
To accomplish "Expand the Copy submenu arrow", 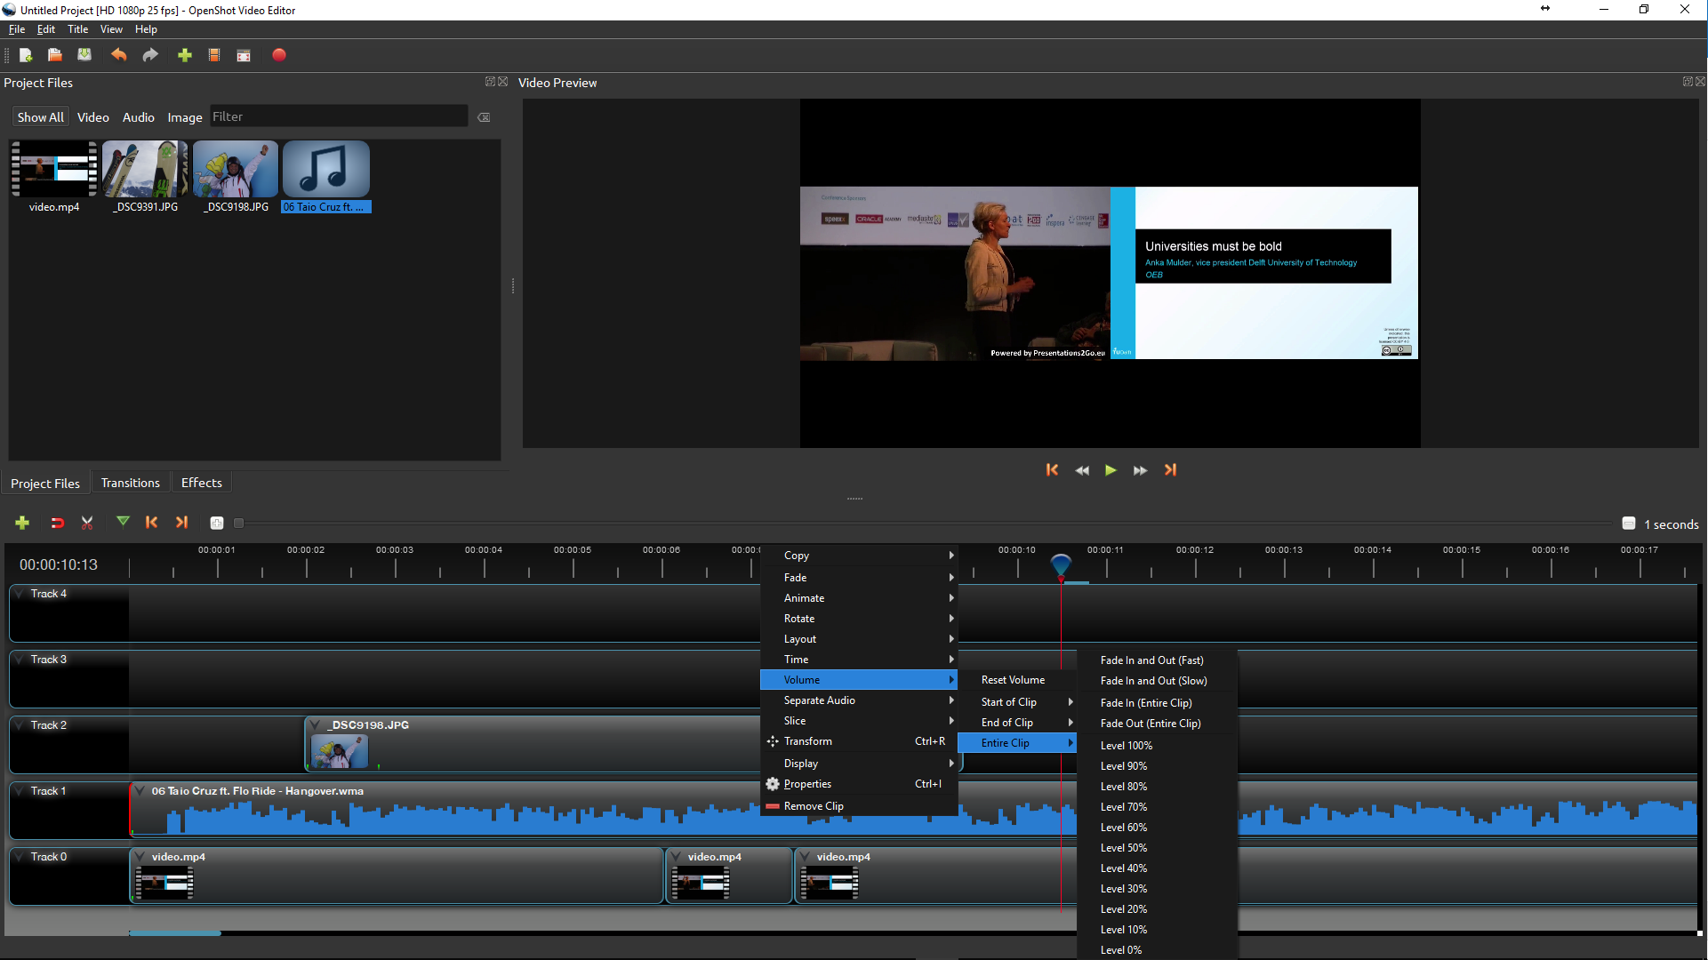I will click(x=951, y=555).
